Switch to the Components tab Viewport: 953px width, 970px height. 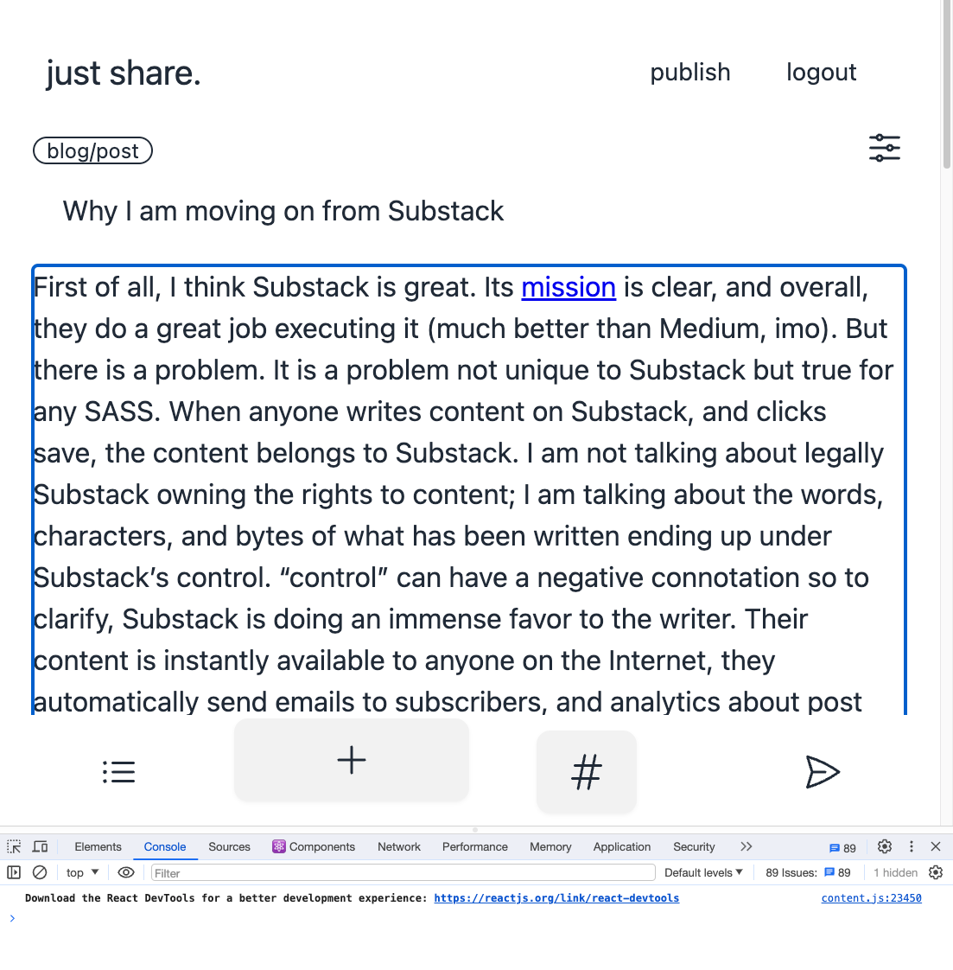(314, 846)
